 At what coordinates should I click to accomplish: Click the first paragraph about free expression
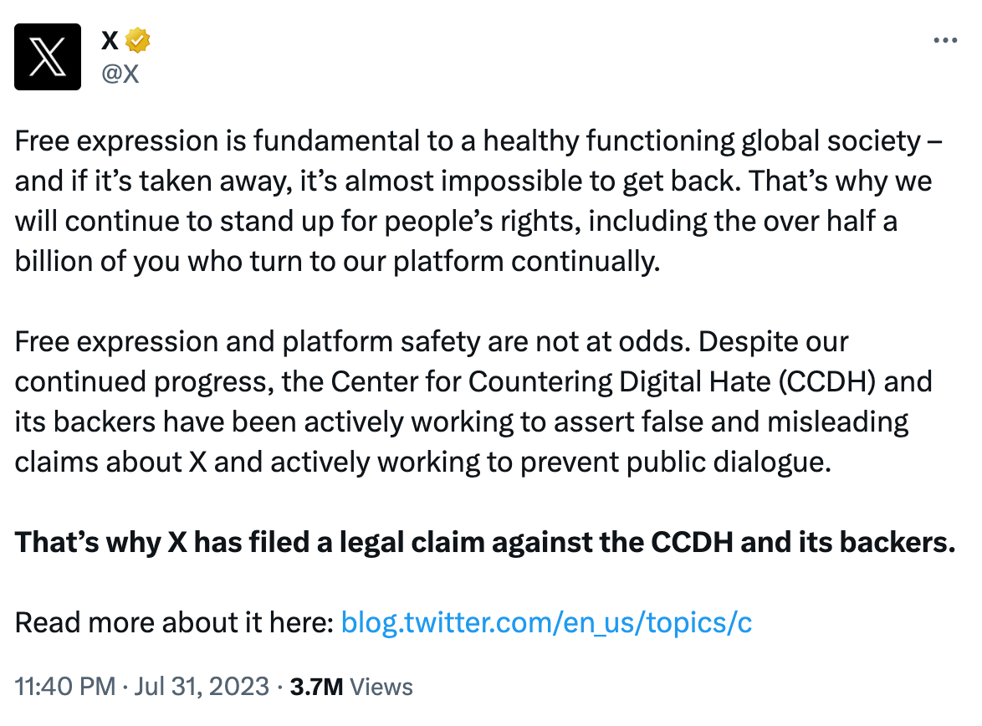pyautogui.click(x=477, y=201)
